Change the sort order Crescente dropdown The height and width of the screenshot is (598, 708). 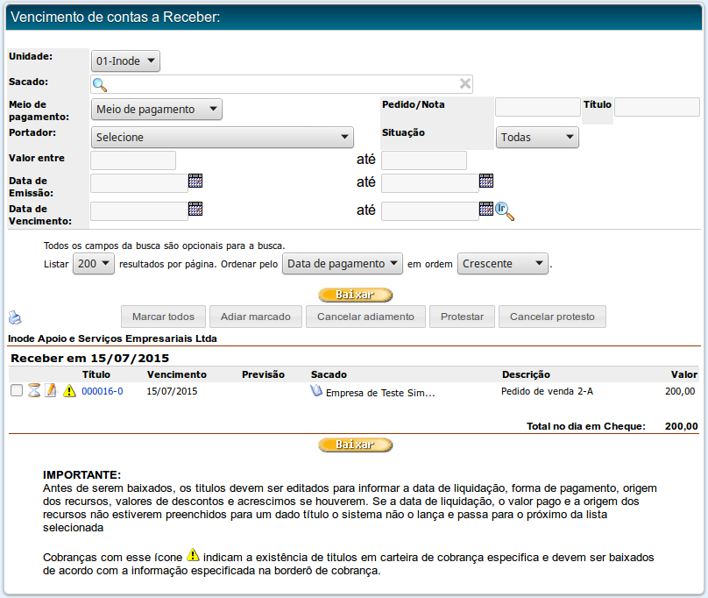[502, 264]
